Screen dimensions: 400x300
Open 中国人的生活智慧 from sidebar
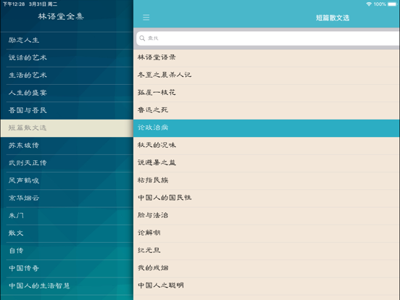(x=67, y=286)
